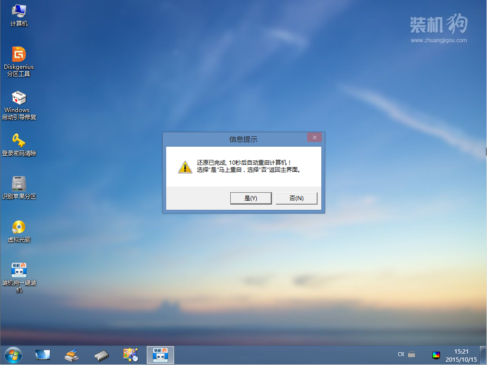
Task: Click the keyboard icon in system tray
Action: click(x=412, y=354)
